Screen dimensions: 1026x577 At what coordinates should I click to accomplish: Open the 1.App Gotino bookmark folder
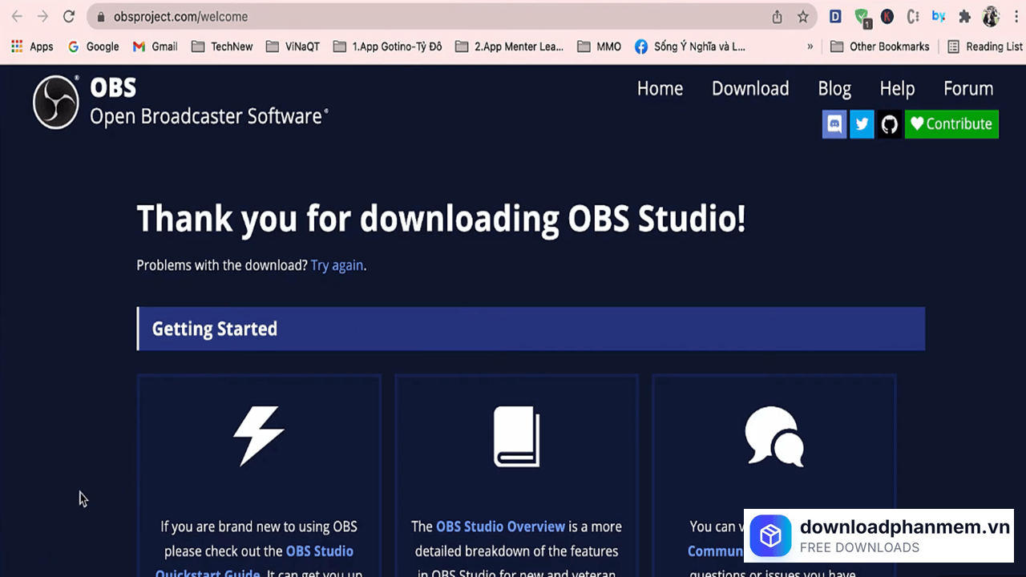tap(387, 46)
